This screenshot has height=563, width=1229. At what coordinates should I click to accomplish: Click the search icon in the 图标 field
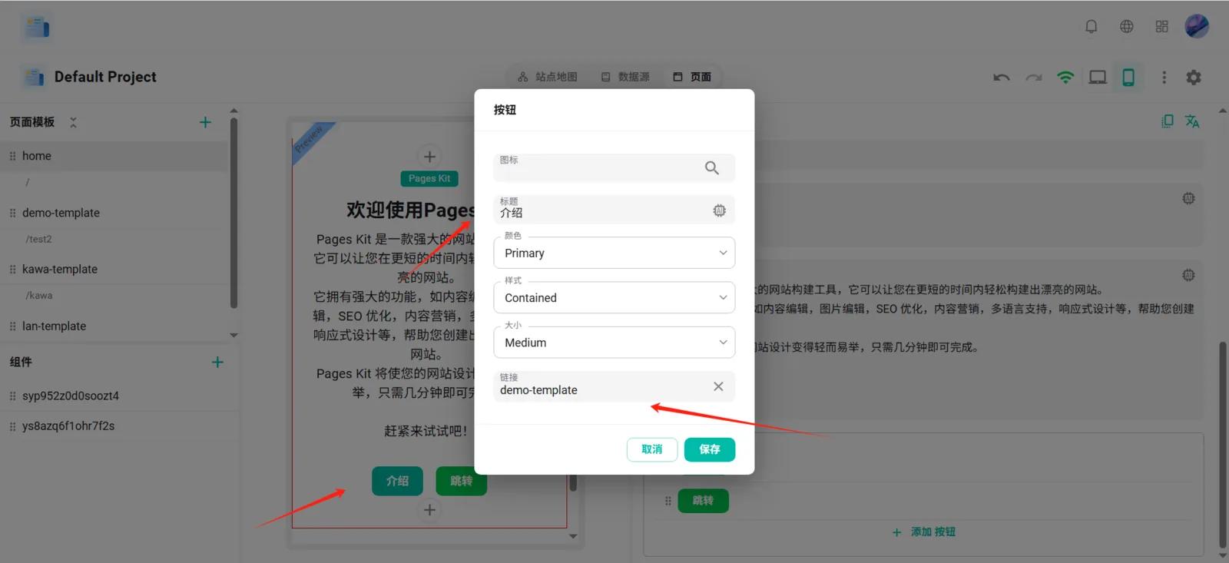coord(712,168)
